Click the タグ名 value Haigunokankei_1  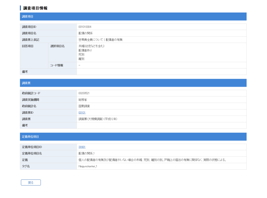pyautogui.click(x=88, y=166)
